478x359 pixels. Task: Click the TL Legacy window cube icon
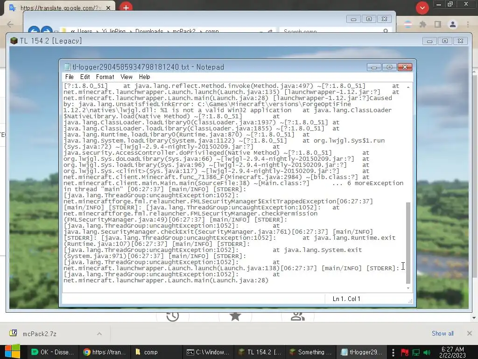click(14, 41)
